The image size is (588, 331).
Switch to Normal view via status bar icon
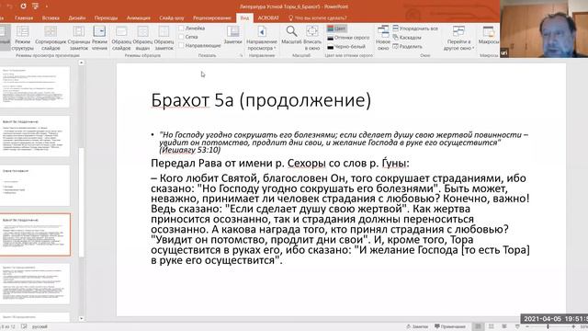click(478, 326)
